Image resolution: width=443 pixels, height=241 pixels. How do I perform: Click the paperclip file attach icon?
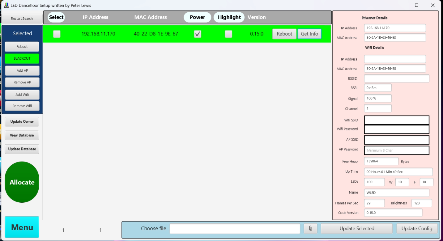[310, 229]
